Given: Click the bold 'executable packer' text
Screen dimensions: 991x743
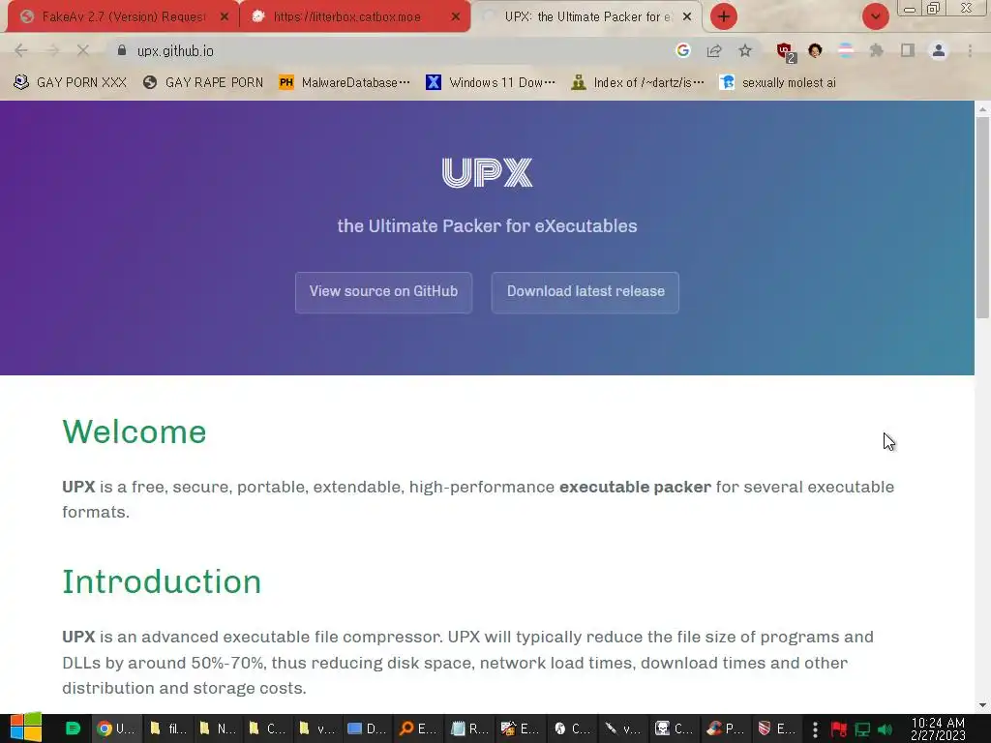Looking at the screenshot, I should (635, 488).
